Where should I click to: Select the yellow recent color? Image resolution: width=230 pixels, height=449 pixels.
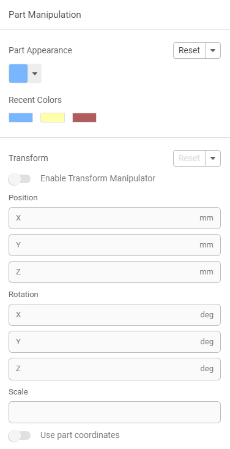point(53,118)
